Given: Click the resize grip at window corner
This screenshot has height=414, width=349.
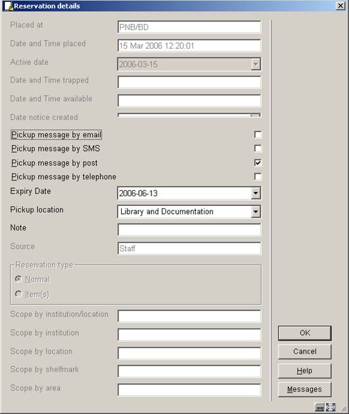Looking at the screenshot, I should pyautogui.click(x=344, y=408).
